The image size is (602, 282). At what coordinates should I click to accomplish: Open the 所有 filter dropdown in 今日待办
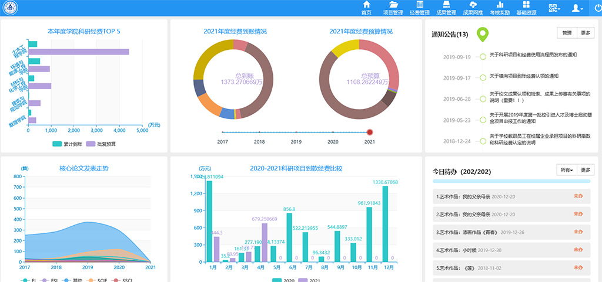567,170
